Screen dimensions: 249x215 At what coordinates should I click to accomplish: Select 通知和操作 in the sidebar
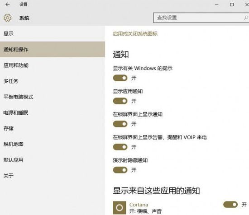[x=53, y=49]
